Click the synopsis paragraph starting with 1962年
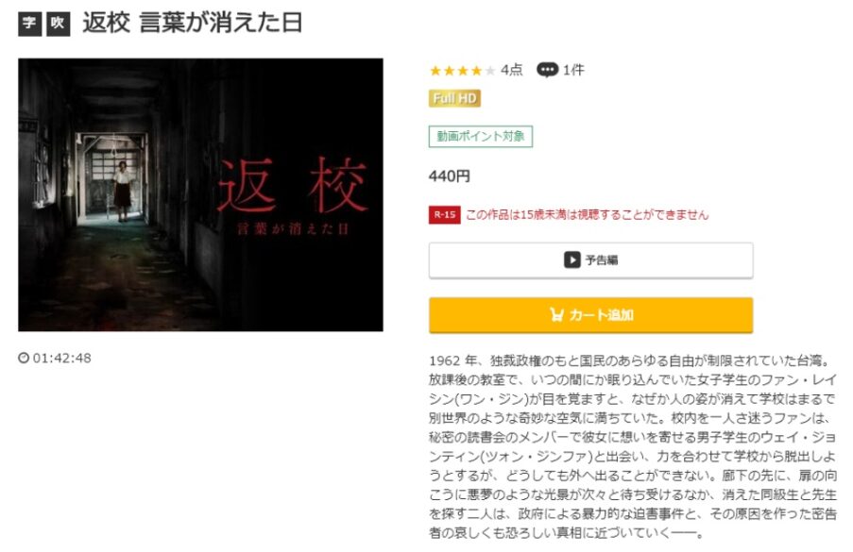Image resolution: width=853 pixels, height=552 pixels. pyautogui.click(x=633, y=446)
